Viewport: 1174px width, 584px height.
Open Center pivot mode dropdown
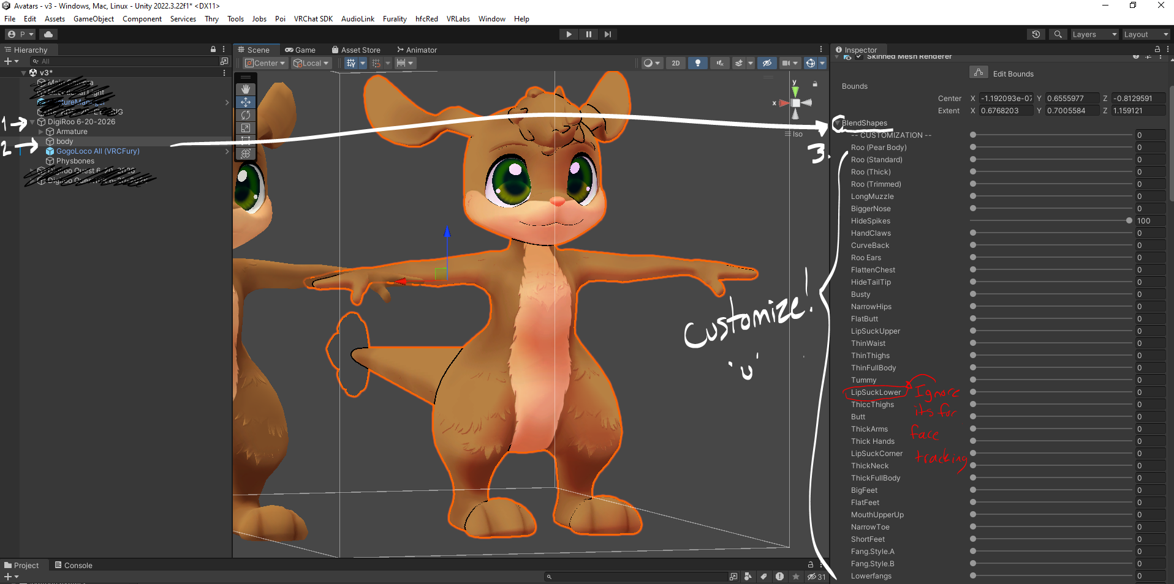265,63
